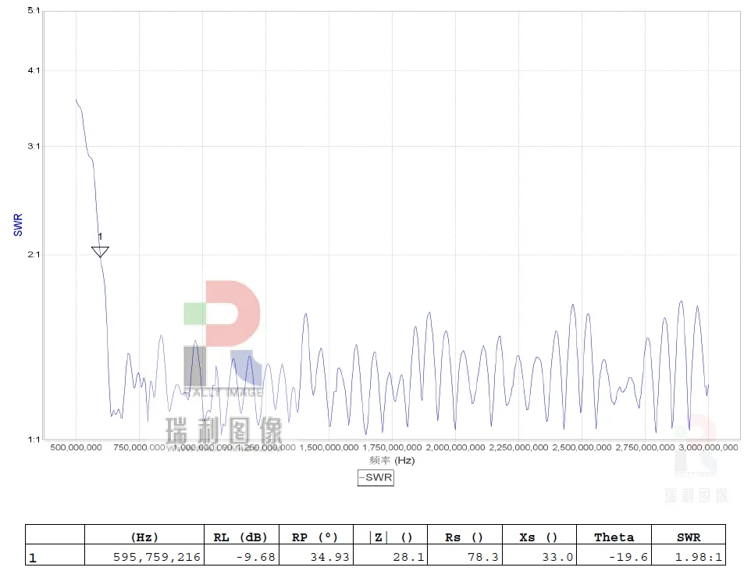Select the 2:1 tick label on the SWR axis

coord(34,255)
